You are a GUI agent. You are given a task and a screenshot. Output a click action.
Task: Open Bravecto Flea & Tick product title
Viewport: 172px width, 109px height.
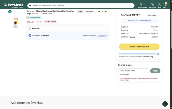50,12
